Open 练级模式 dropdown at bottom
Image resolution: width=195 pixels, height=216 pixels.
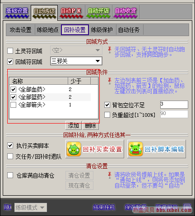tap(31, 207)
